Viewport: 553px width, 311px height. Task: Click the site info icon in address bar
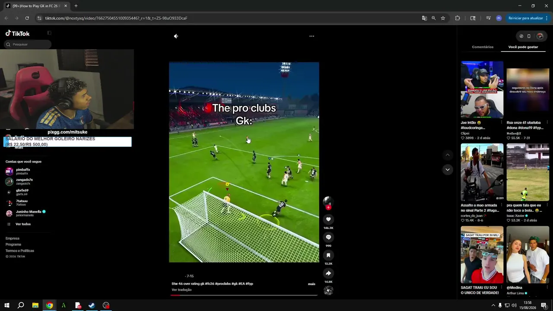39,18
